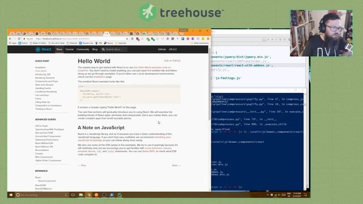Select the active React docs browser tab
Viewport: 363px width, 204px height.
(x=106, y=34)
